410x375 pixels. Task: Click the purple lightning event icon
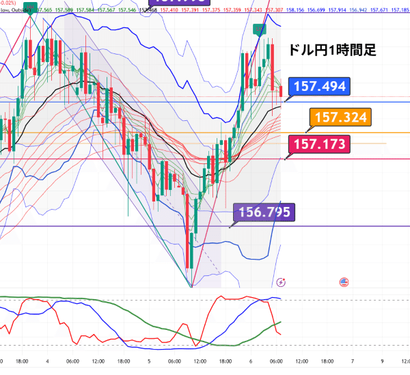coord(281,281)
